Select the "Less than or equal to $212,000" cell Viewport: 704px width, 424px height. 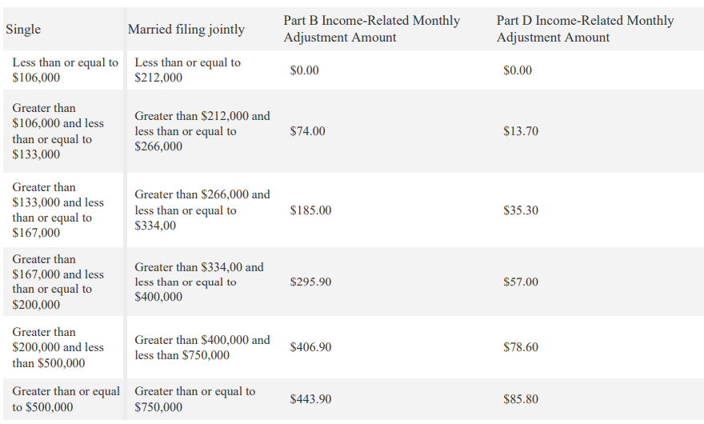point(188,70)
